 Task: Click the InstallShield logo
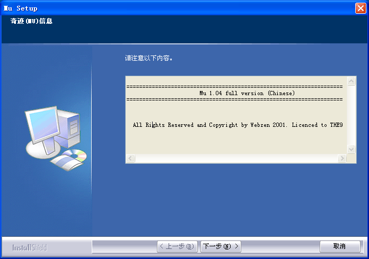[x=30, y=248]
